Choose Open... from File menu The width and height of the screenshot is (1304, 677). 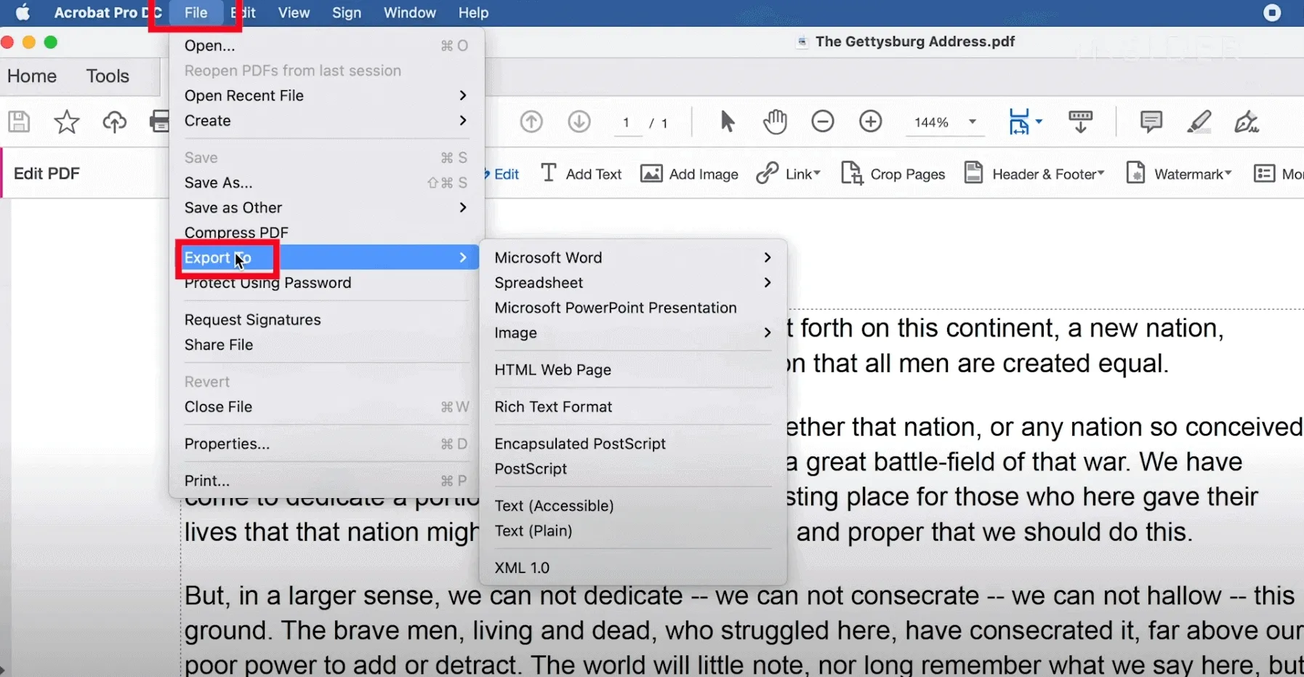tap(326, 45)
